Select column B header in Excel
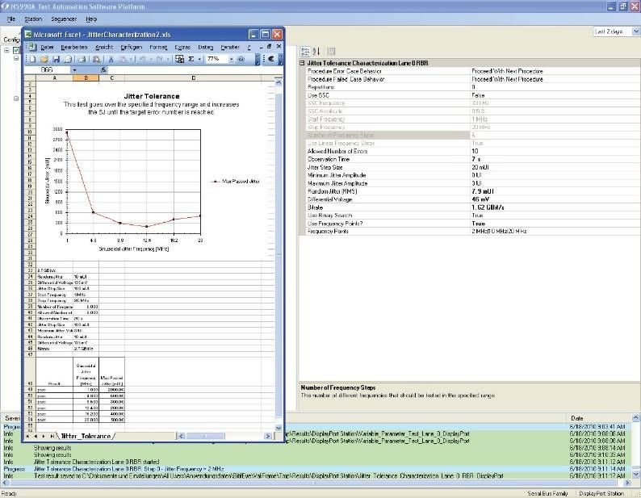The image size is (641, 498). point(86,77)
